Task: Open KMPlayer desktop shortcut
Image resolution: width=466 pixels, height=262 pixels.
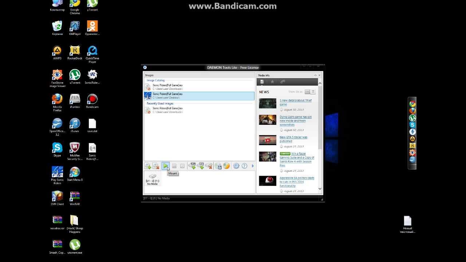Action: (x=75, y=28)
